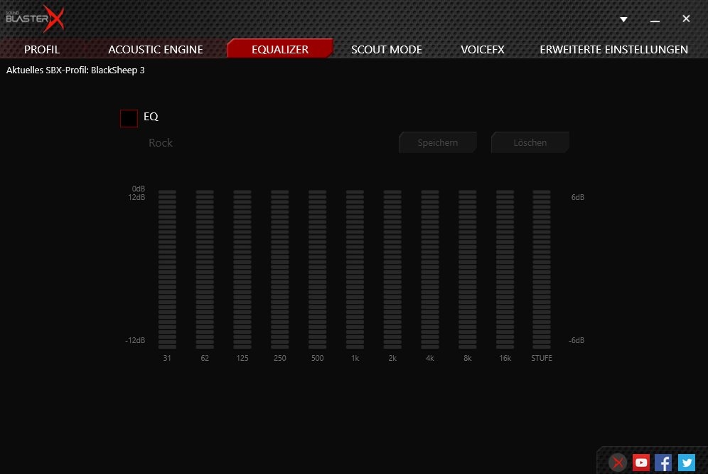Click the 12dB scale label
708x474 pixels.
point(136,197)
